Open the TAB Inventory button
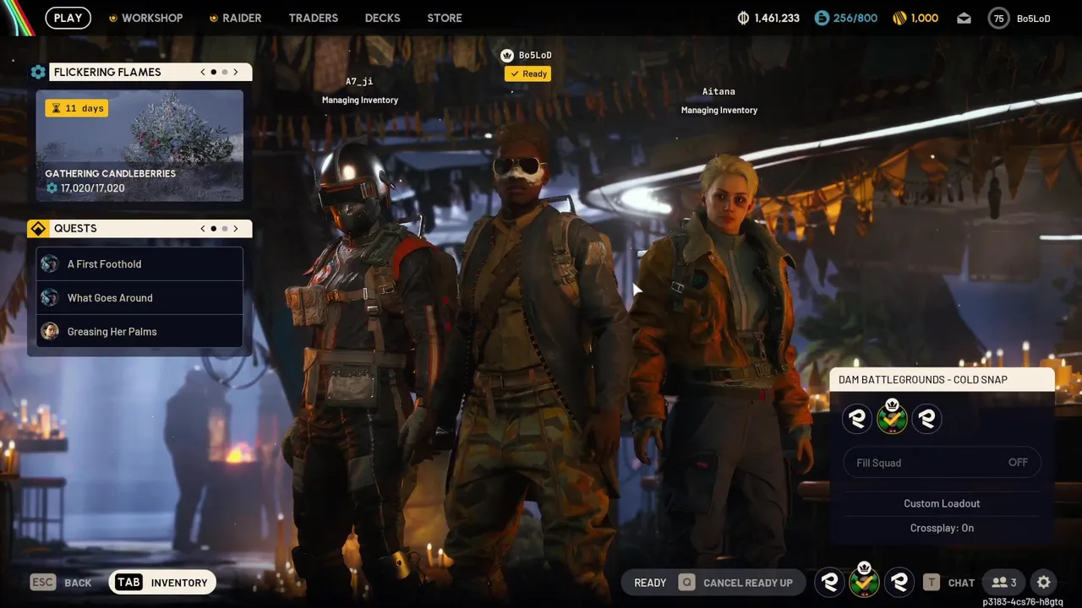The width and height of the screenshot is (1082, 608). point(162,582)
